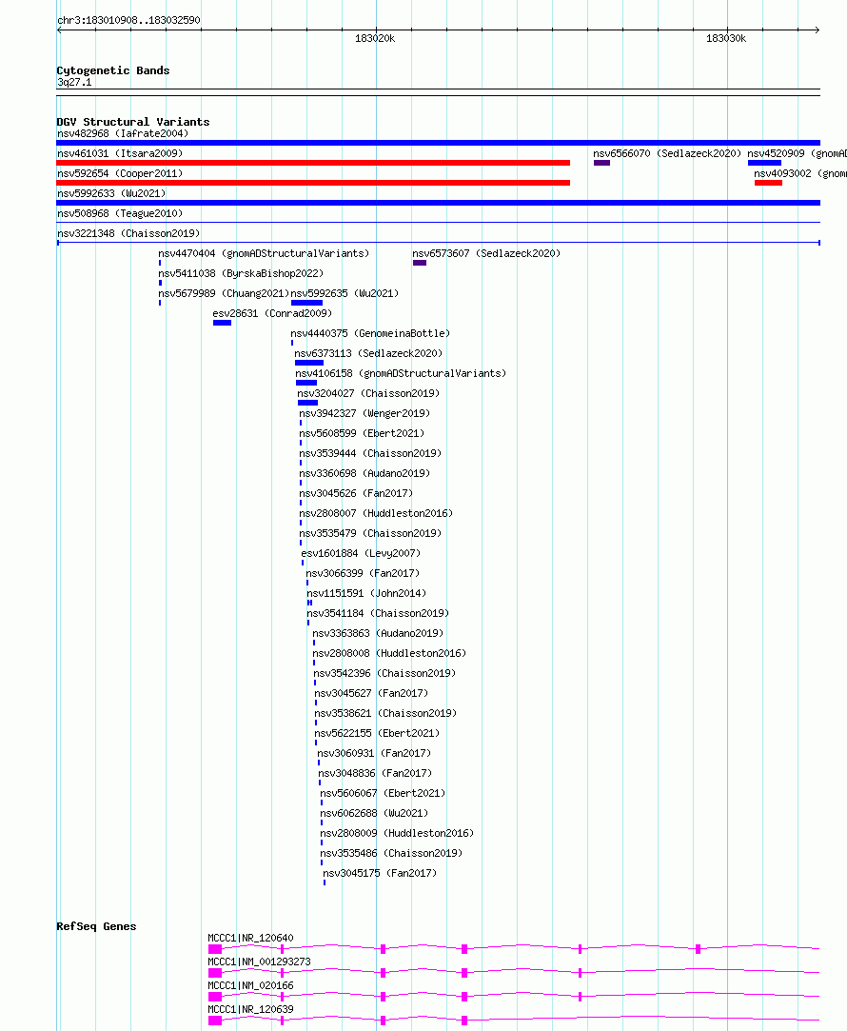Click the MCCC1|NR_120640 transcript label
847x1031 pixels.
250,939
